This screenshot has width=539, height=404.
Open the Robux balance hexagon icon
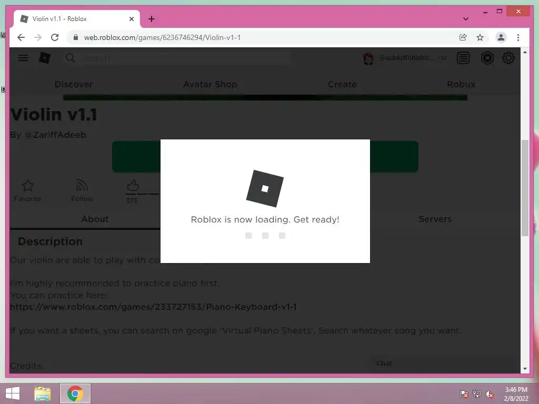click(487, 58)
